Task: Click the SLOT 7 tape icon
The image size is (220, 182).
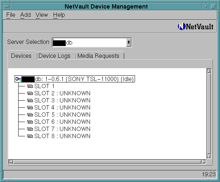Action: point(30,129)
